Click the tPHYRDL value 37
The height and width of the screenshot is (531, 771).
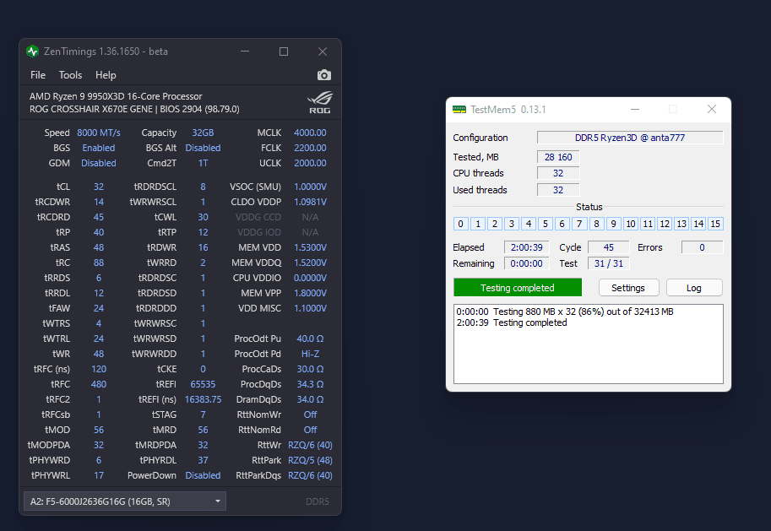click(203, 461)
